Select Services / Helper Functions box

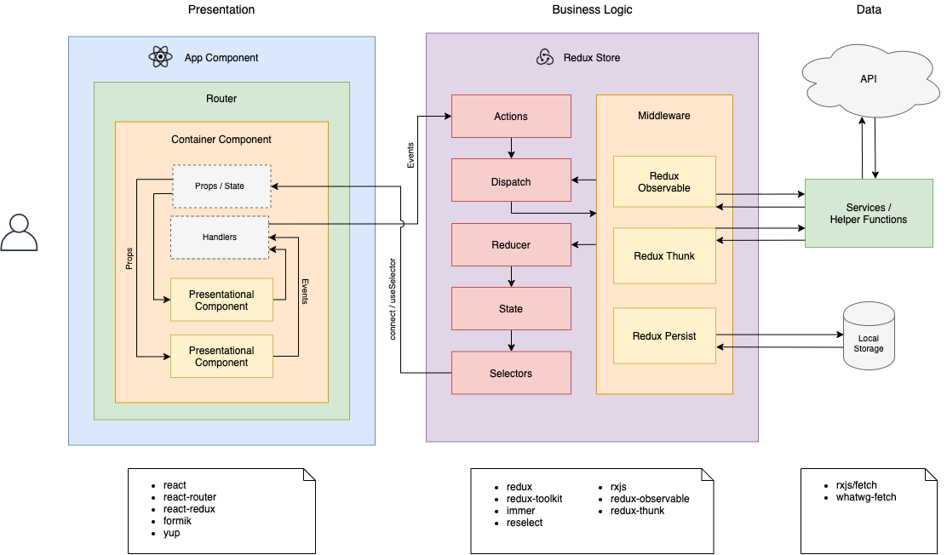tap(869, 213)
